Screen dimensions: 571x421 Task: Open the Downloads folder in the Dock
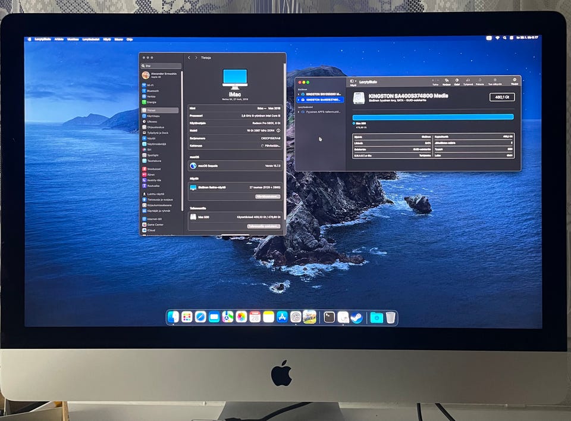point(377,317)
